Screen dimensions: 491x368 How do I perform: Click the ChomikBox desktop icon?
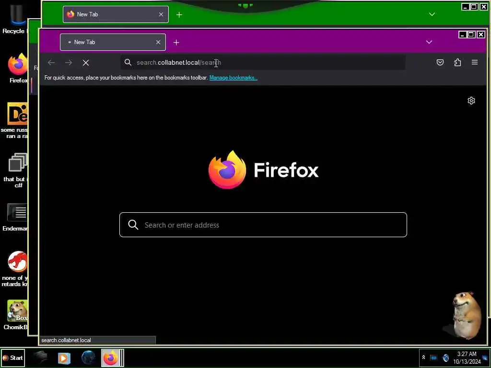click(16, 314)
